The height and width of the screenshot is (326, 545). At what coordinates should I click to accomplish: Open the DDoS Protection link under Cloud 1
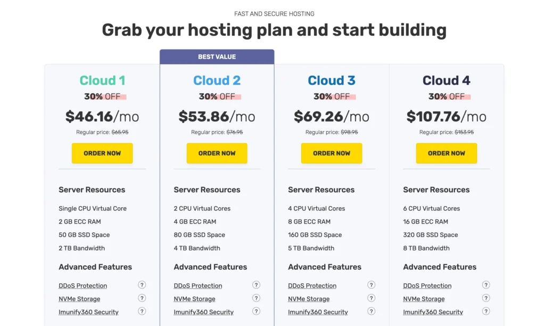point(82,286)
